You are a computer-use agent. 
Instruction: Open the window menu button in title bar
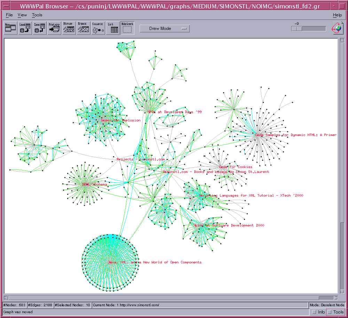coord(7,6)
